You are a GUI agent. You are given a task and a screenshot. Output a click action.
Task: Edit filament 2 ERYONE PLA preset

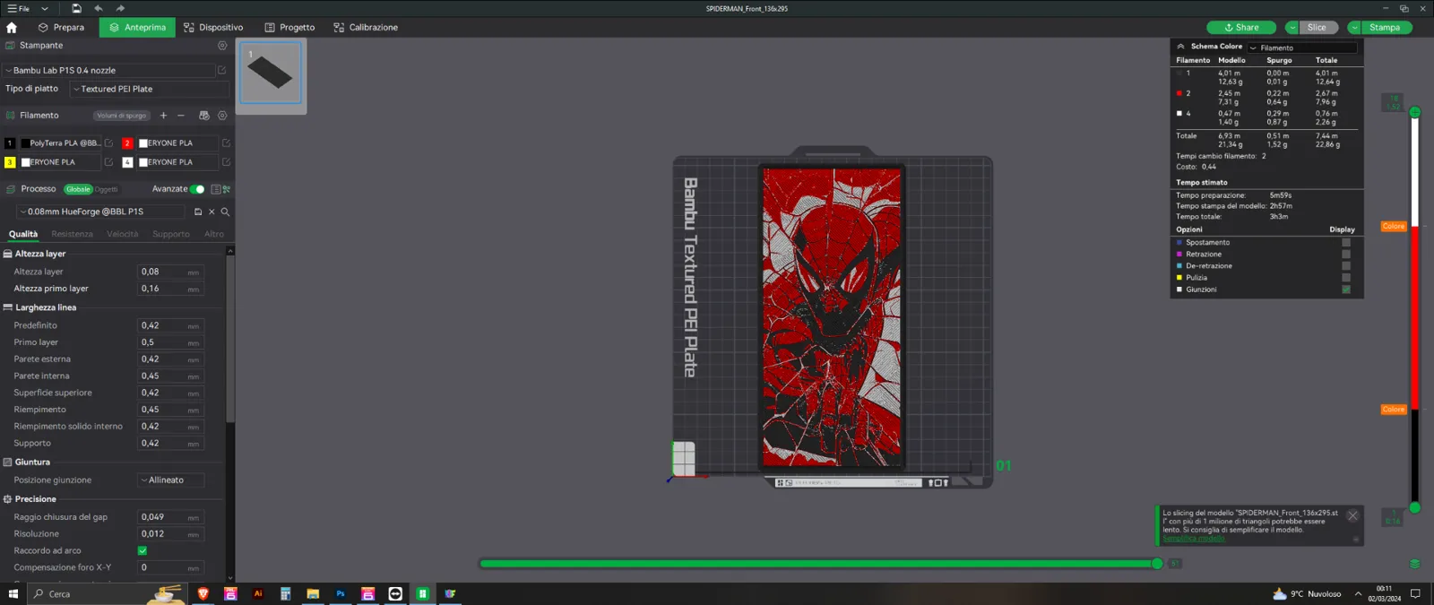pyautogui.click(x=226, y=143)
